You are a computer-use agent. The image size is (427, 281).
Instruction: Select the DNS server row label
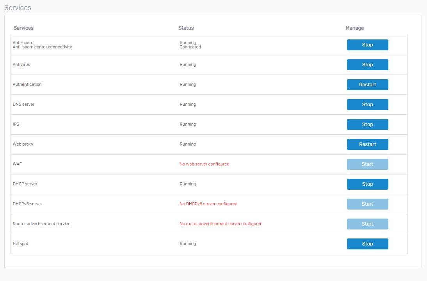pos(24,104)
